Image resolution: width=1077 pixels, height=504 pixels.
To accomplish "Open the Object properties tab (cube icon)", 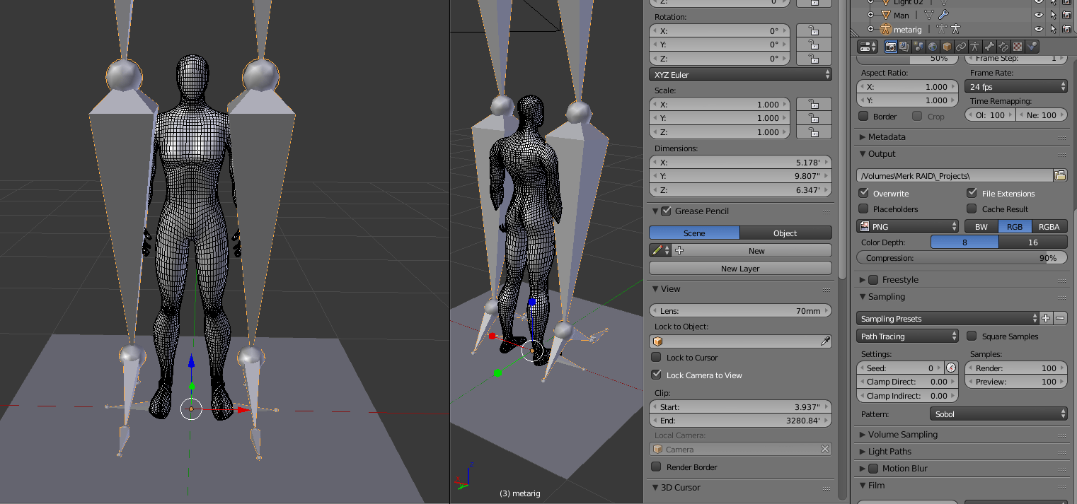I will (x=946, y=47).
